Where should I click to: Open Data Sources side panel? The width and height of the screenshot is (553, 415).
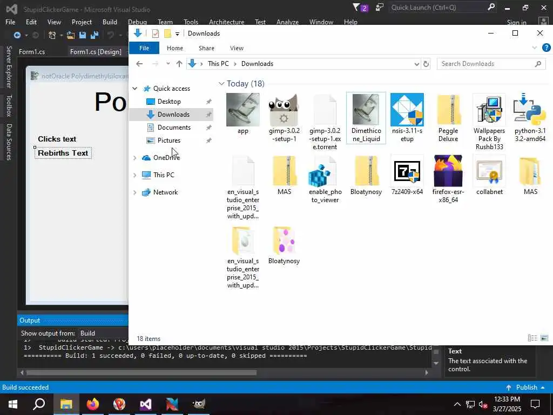coord(9,142)
